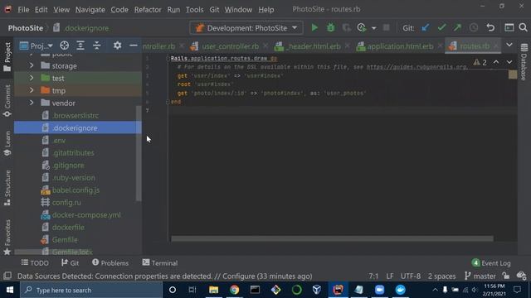The image size is (531, 298).
Task: Close the routes.rb tab
Action: 496,46
